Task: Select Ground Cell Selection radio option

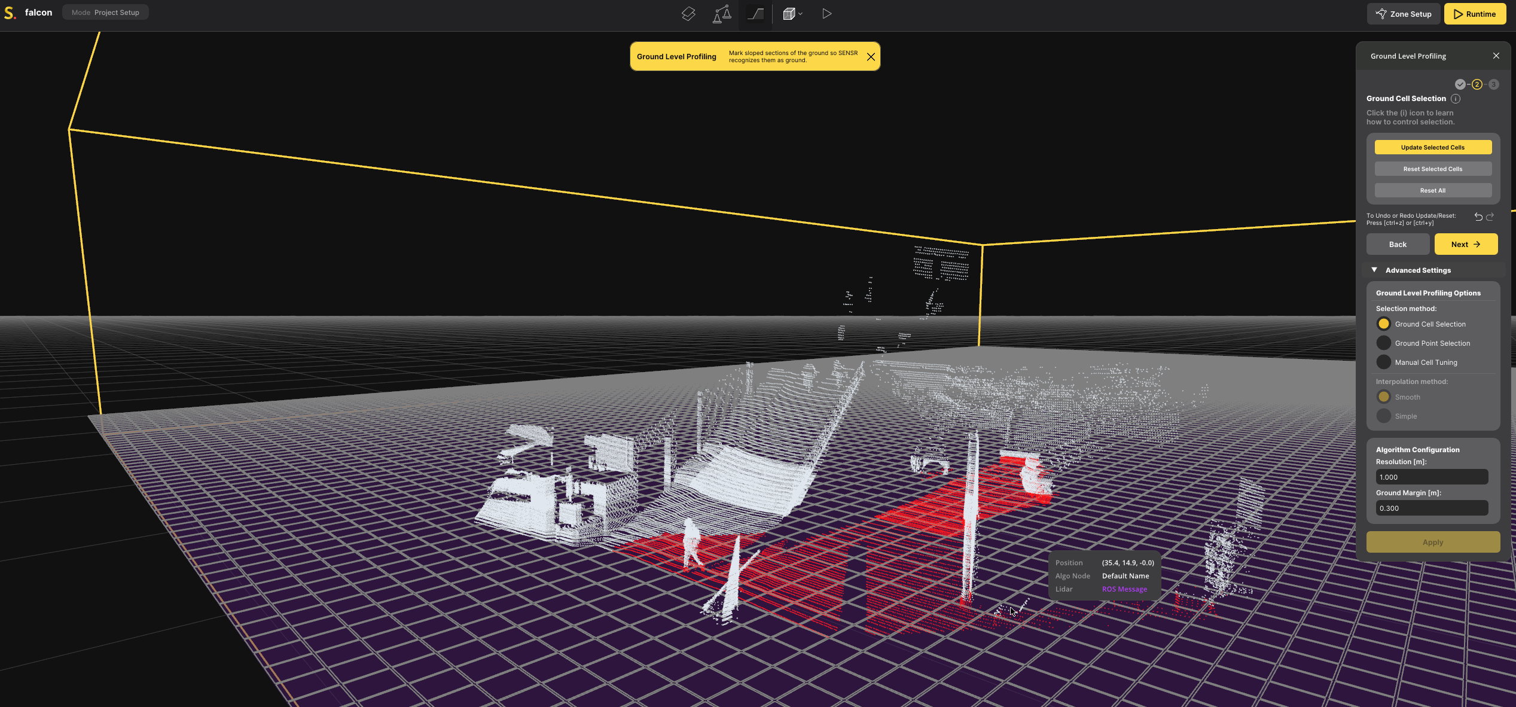Action: click(x=1384, y=324)
